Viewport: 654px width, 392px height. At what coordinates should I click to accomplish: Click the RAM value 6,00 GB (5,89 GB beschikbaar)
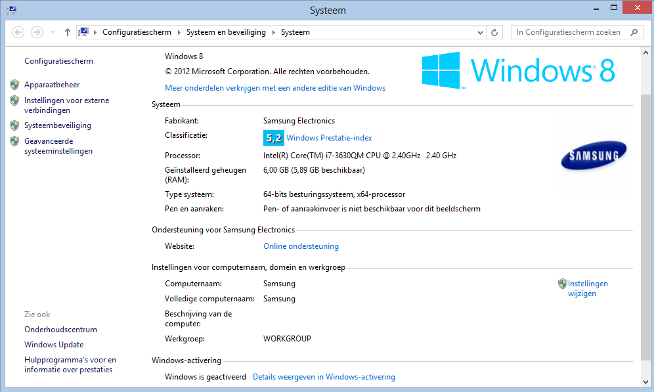(x=314, y=170)
